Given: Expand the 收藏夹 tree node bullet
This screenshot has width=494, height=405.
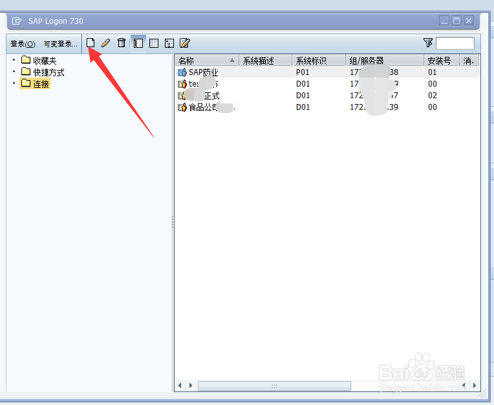Looking at the screenshot, I should point(14,59).
